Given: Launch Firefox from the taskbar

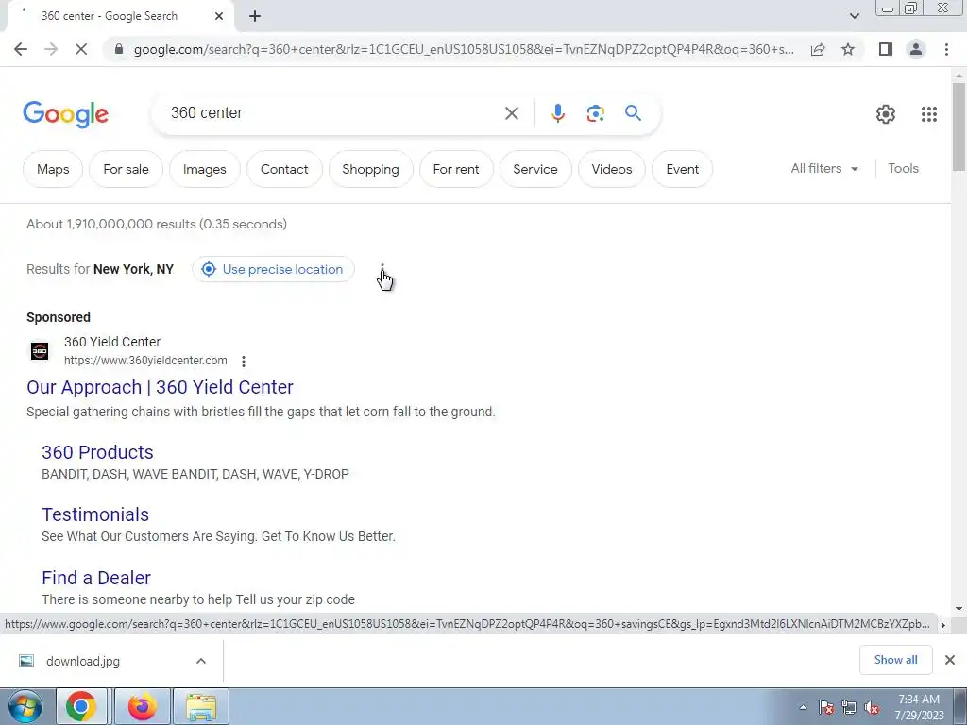Looking at the screenshot, I should coord(142,706).
